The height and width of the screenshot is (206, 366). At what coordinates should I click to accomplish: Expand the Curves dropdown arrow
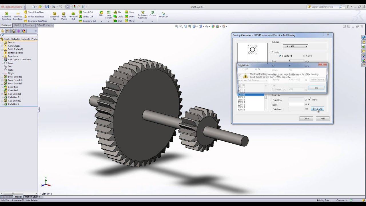pyautogui.click(x=153, y=21)
